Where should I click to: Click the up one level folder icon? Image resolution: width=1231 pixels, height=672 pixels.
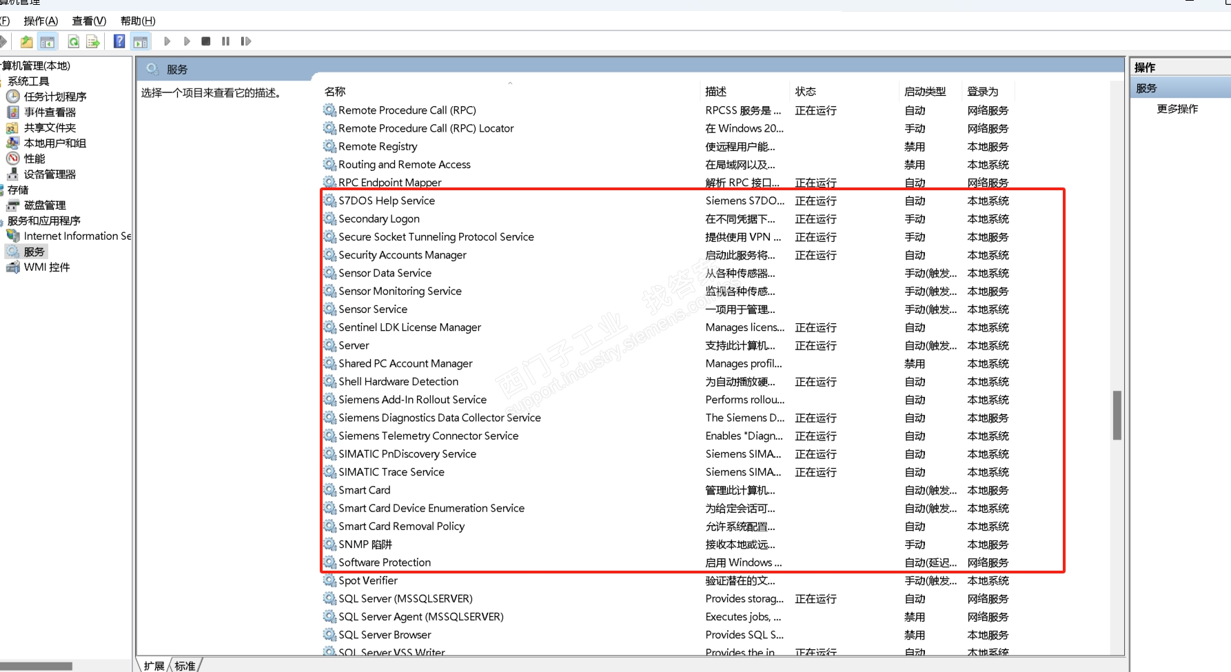[x=26, y=42]
